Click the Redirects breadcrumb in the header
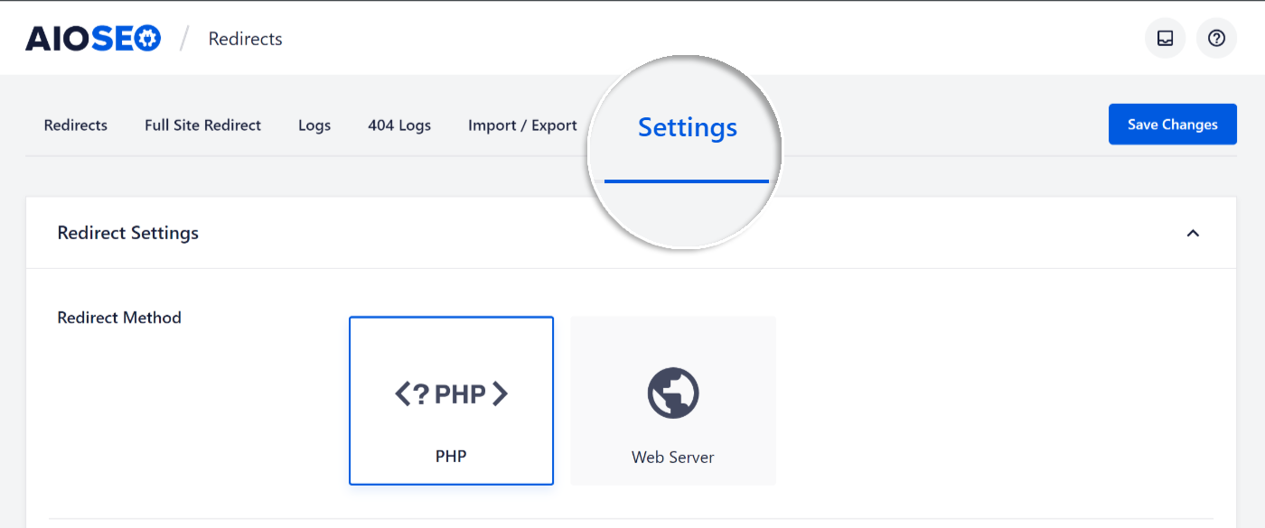 [x=246, y=39]
